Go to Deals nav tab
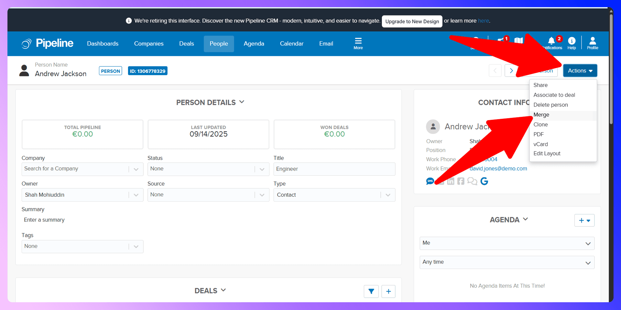 (x=187, y=44)
